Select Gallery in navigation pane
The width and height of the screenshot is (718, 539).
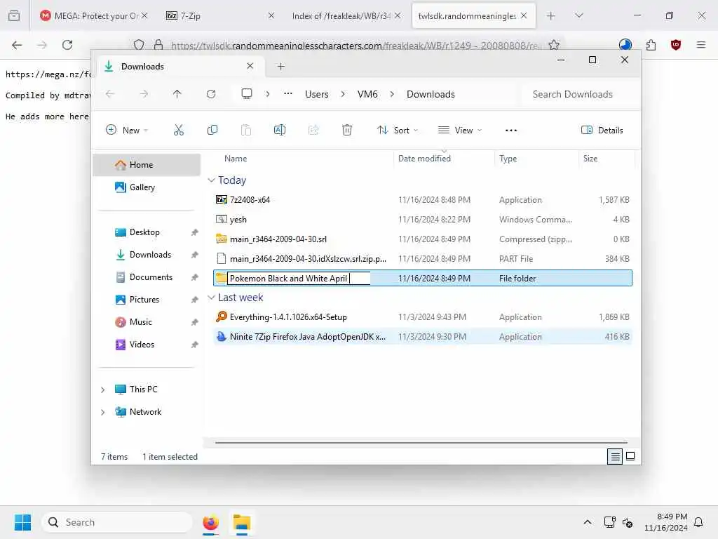click(x=147, y=187)
